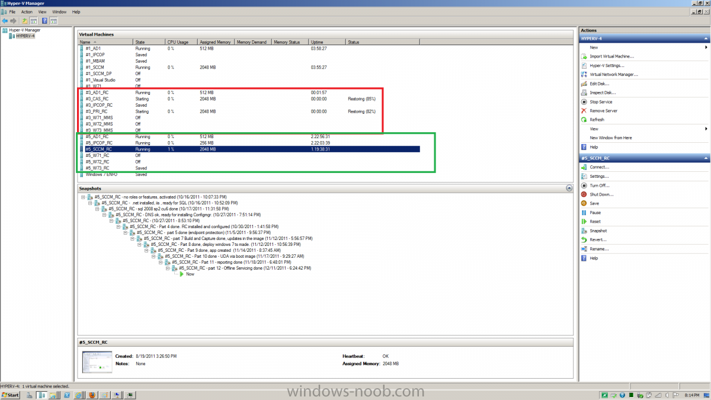
Task: Toggle the Show/Hide Console Tree toolbar icon
Action: 34,21
